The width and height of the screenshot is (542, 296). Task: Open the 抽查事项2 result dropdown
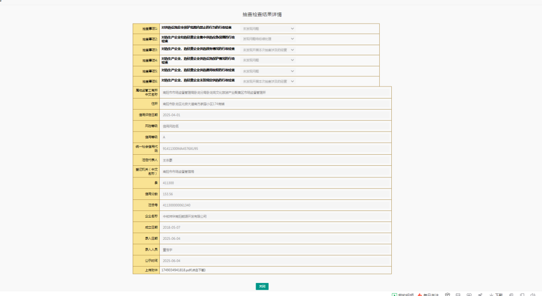pos(268,39)
